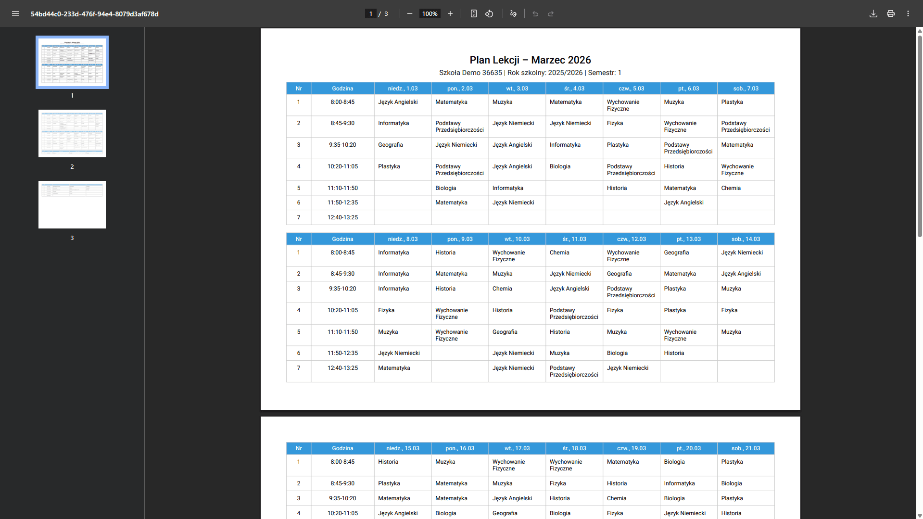This screenshot has width=923, height=519.
Task: Toggle the sidebar menu icon
Action: (15, 13)
